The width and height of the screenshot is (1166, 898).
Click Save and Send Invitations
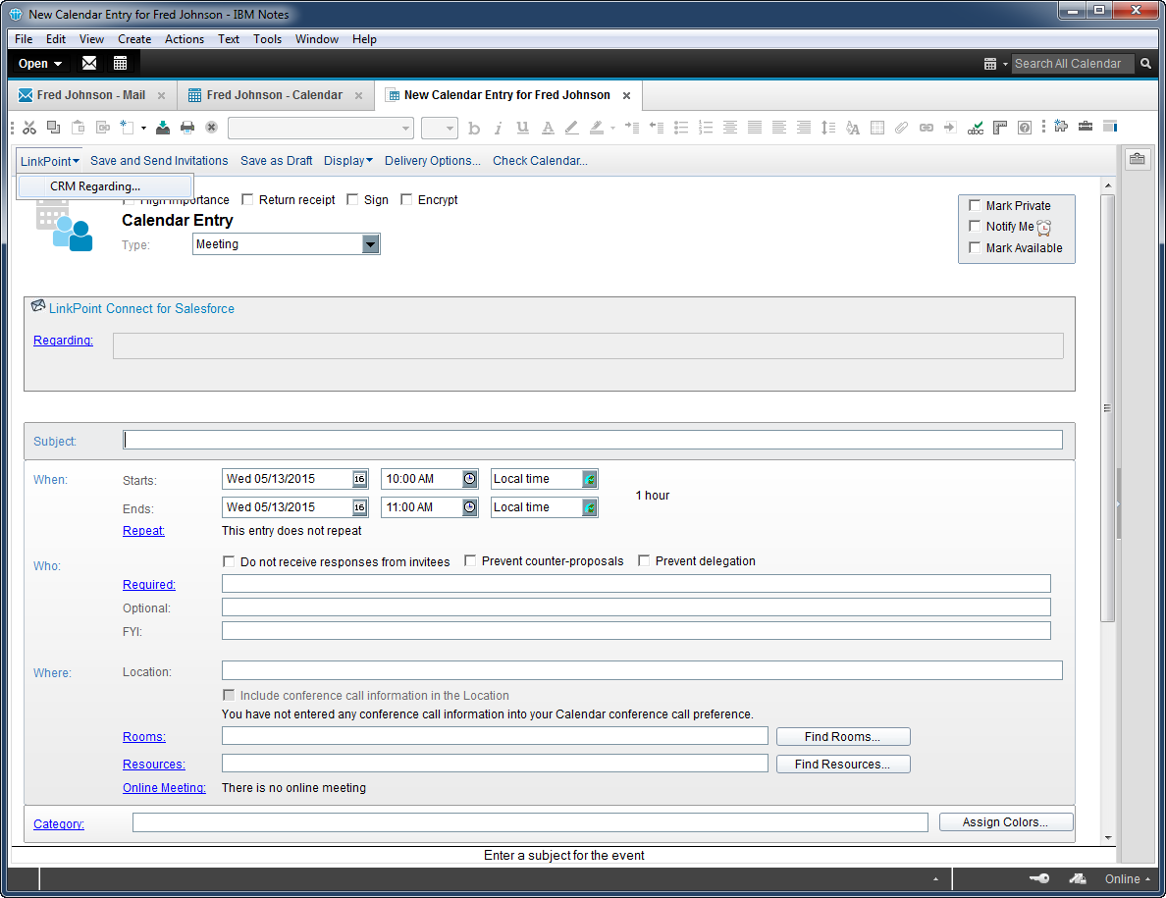pyautogui.click(x=159, y=161)
